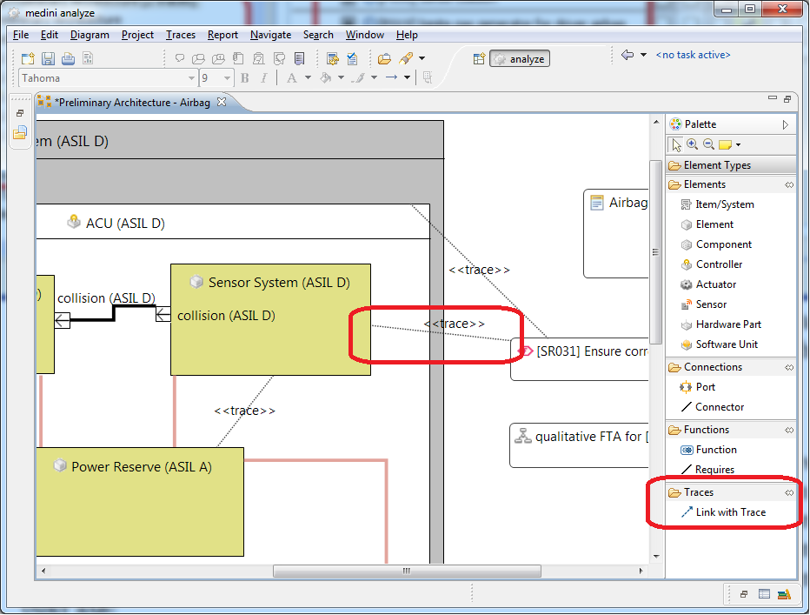The image size is (810, 615).
Task: Select the Software Unit palette item
Action: [726, 344]
